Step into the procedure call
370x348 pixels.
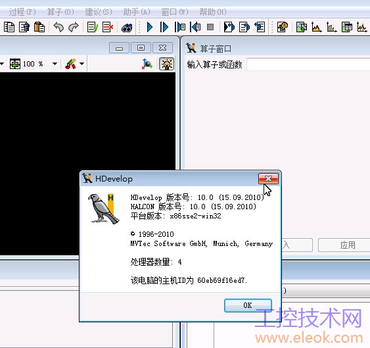(180, 27)
